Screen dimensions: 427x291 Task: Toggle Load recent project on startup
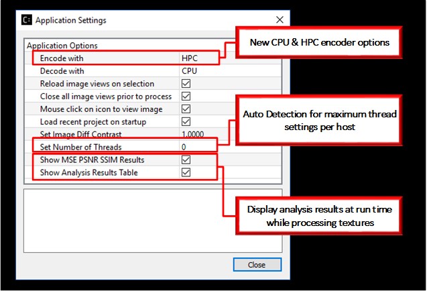186,122
